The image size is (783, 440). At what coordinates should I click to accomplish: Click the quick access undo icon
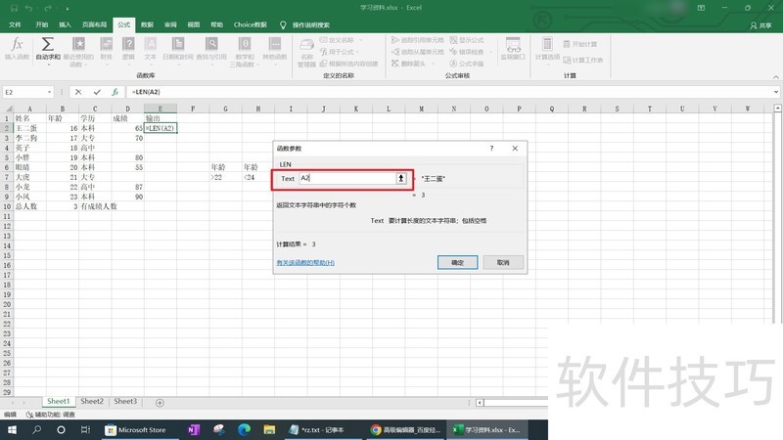click(28, 8)
